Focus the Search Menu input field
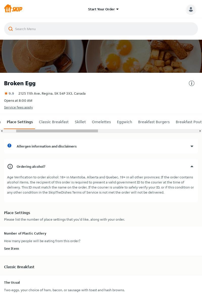Screen dimensions: 202x293 pyautogui.click(x=104, y=29)
